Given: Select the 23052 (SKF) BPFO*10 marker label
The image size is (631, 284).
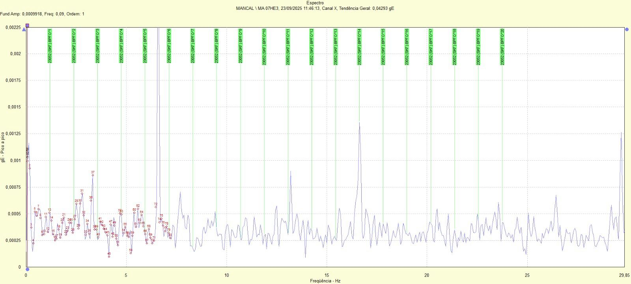Looking at the screenshot, I should 264,46.
